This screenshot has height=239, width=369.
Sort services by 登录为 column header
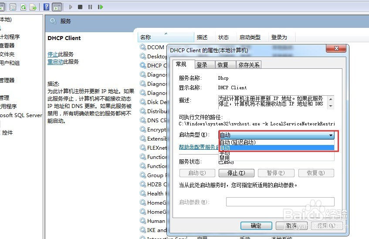pyautogui.click(x=282, y=37)
